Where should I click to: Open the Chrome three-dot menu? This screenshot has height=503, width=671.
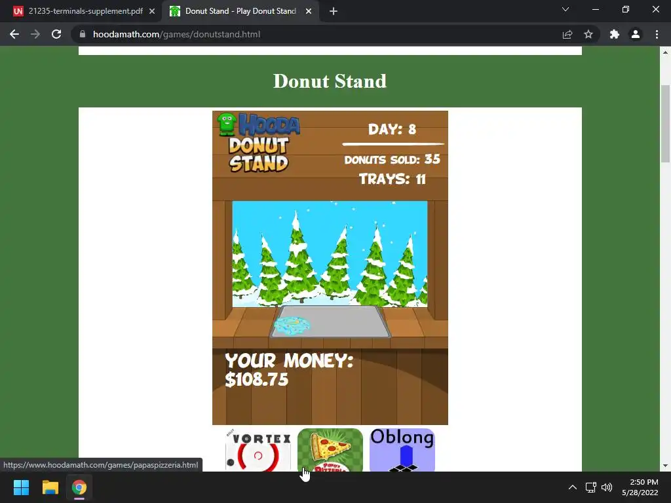click(657, 34)
